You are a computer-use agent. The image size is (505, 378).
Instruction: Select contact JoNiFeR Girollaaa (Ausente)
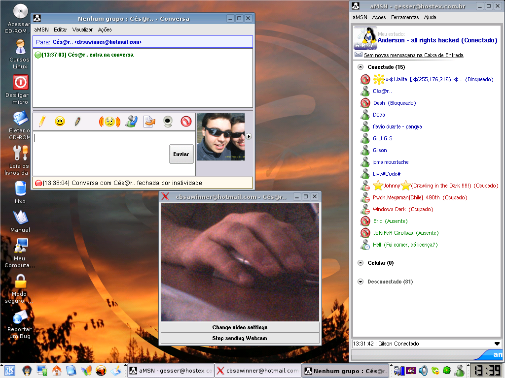point(406,233)
